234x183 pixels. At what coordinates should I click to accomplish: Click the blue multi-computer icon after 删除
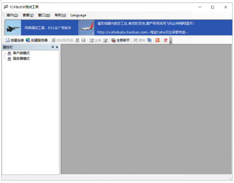(149, 40)
